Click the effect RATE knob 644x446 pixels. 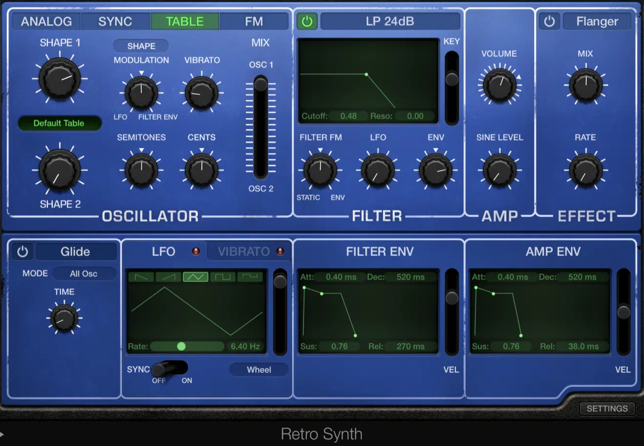tap(585, 170)
